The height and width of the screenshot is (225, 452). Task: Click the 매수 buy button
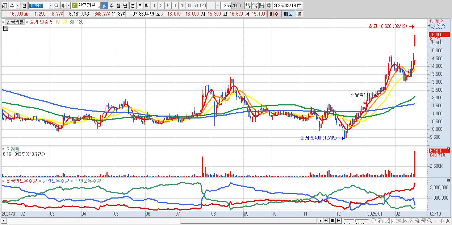click(x=274, y=14)
